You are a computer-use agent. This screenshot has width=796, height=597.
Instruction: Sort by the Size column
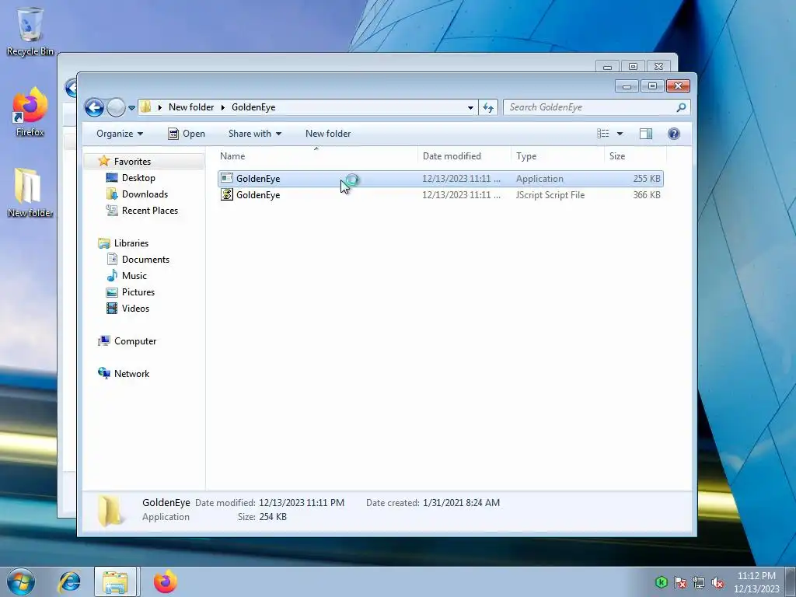pyautogui.click(x=635, y=156)
